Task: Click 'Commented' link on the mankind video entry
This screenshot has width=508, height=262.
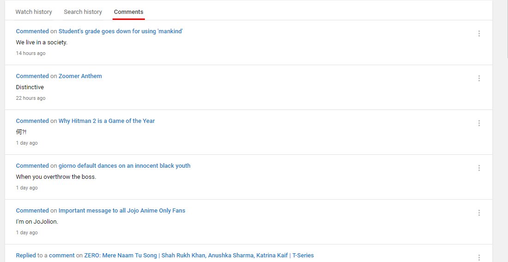Action: (32, 31)
